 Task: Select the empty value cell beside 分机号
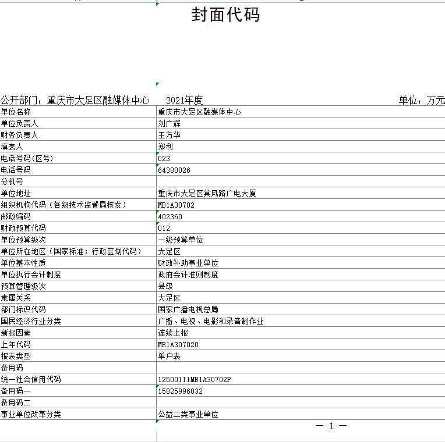(x=301, y=181)
